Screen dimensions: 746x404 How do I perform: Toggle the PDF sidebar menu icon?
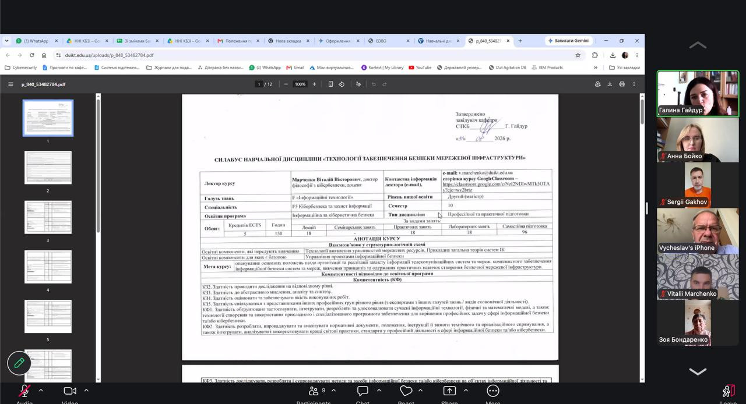coord(10,84)
